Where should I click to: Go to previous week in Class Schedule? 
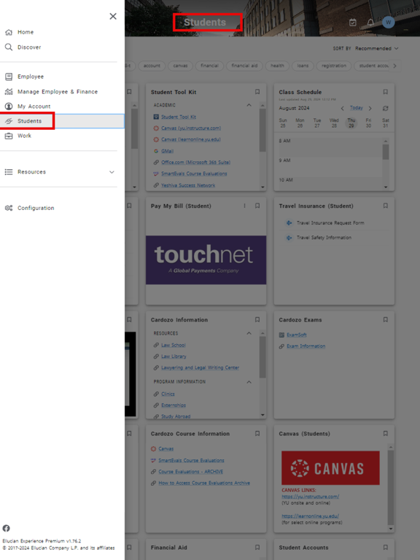[x=342, y=108]
